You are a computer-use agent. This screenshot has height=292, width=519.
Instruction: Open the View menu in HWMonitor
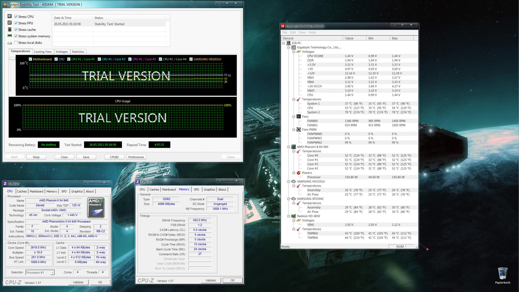[x=302, y=32]
